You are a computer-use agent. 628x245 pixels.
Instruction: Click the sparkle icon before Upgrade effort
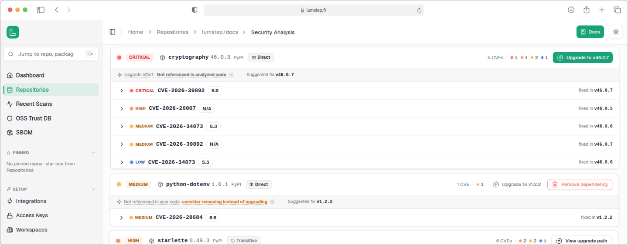click(119, 75)
